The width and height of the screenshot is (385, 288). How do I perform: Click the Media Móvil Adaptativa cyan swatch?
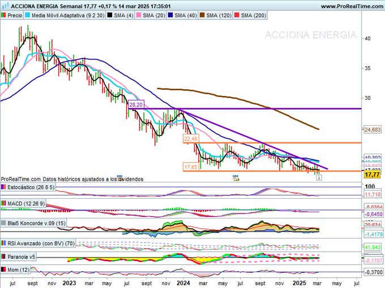point(28,15)
